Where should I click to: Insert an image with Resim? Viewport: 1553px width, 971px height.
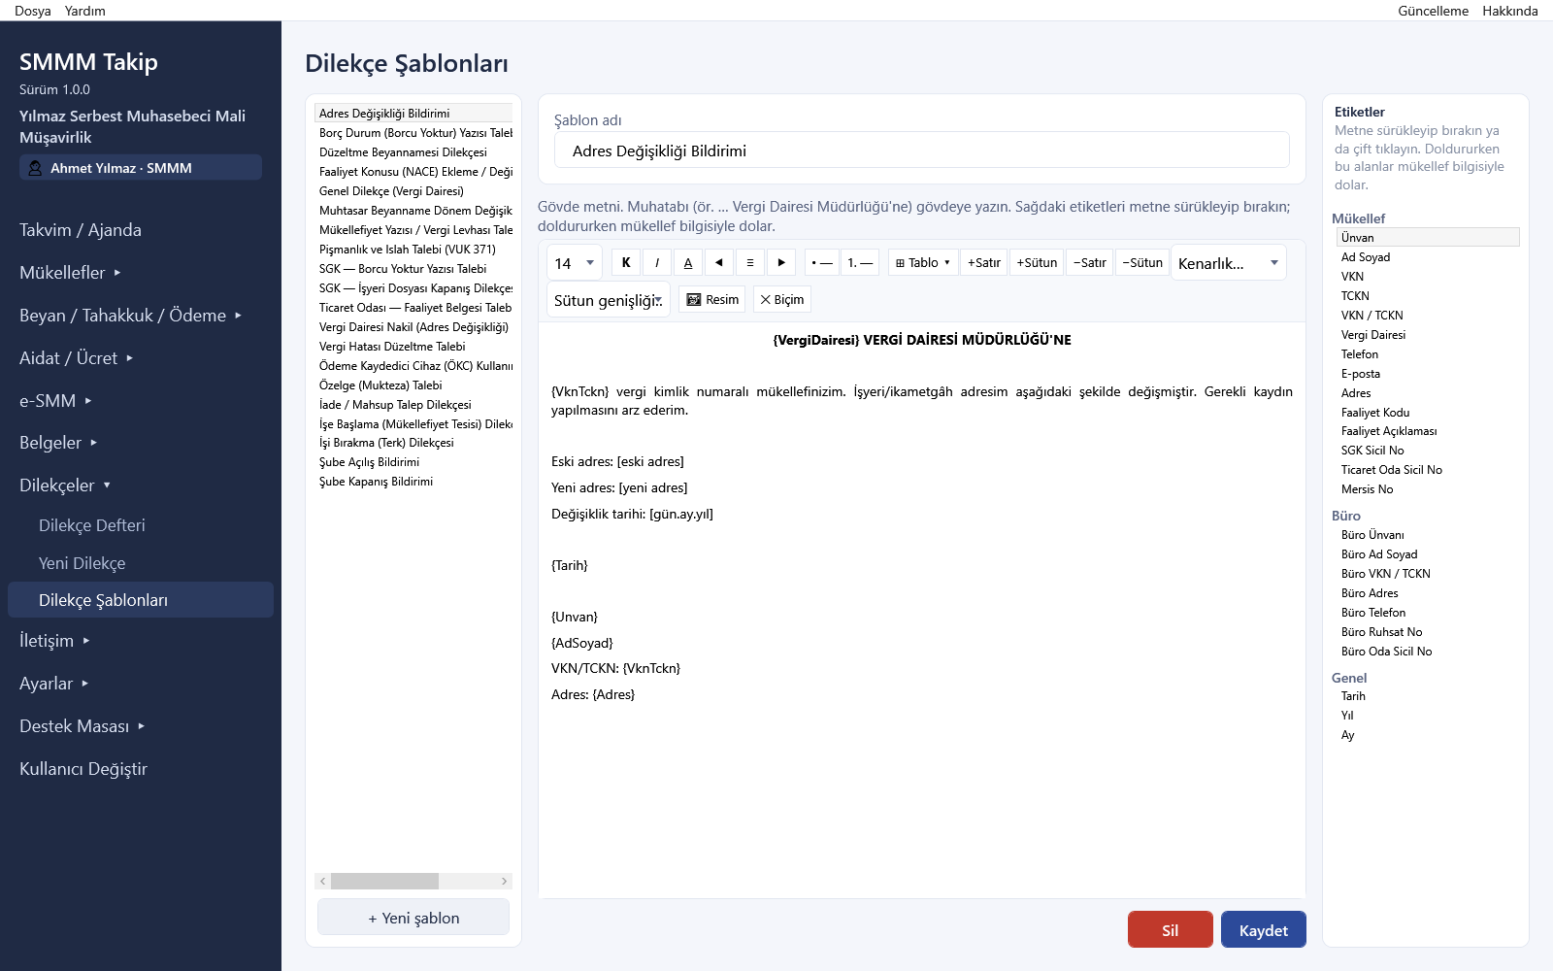[x=712, y=299]
